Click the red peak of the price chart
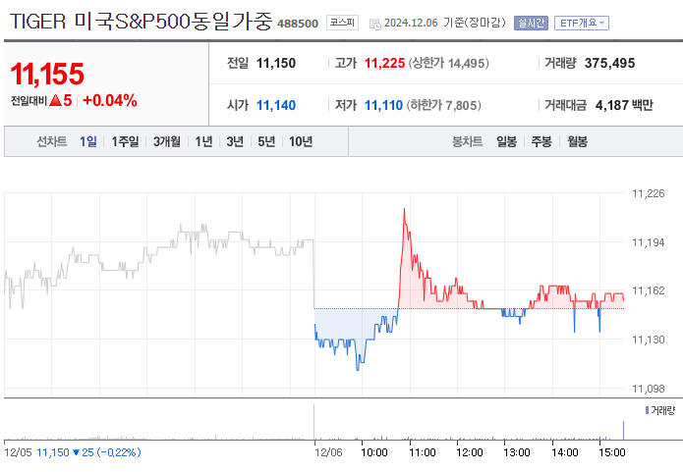Image resolution: width=683 pixels, height=472 pixels. [404, 210]
